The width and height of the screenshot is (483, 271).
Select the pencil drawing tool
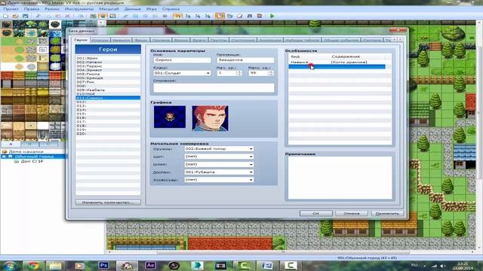click(x=126, y=16)
